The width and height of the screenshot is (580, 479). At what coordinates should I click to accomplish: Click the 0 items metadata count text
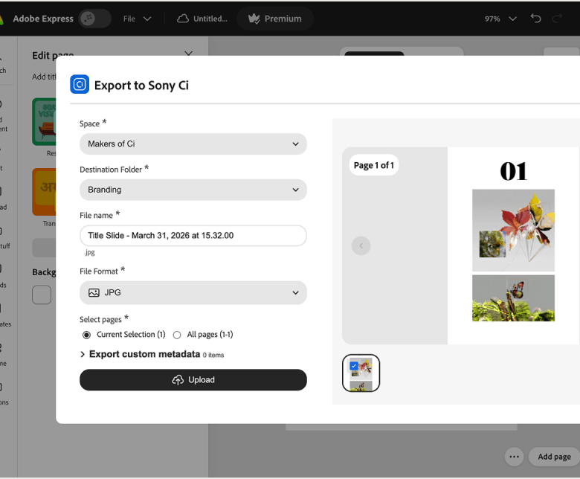point(213,355)
